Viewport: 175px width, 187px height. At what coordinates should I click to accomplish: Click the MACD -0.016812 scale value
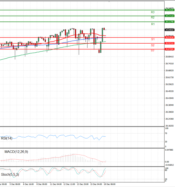point(169,165)
